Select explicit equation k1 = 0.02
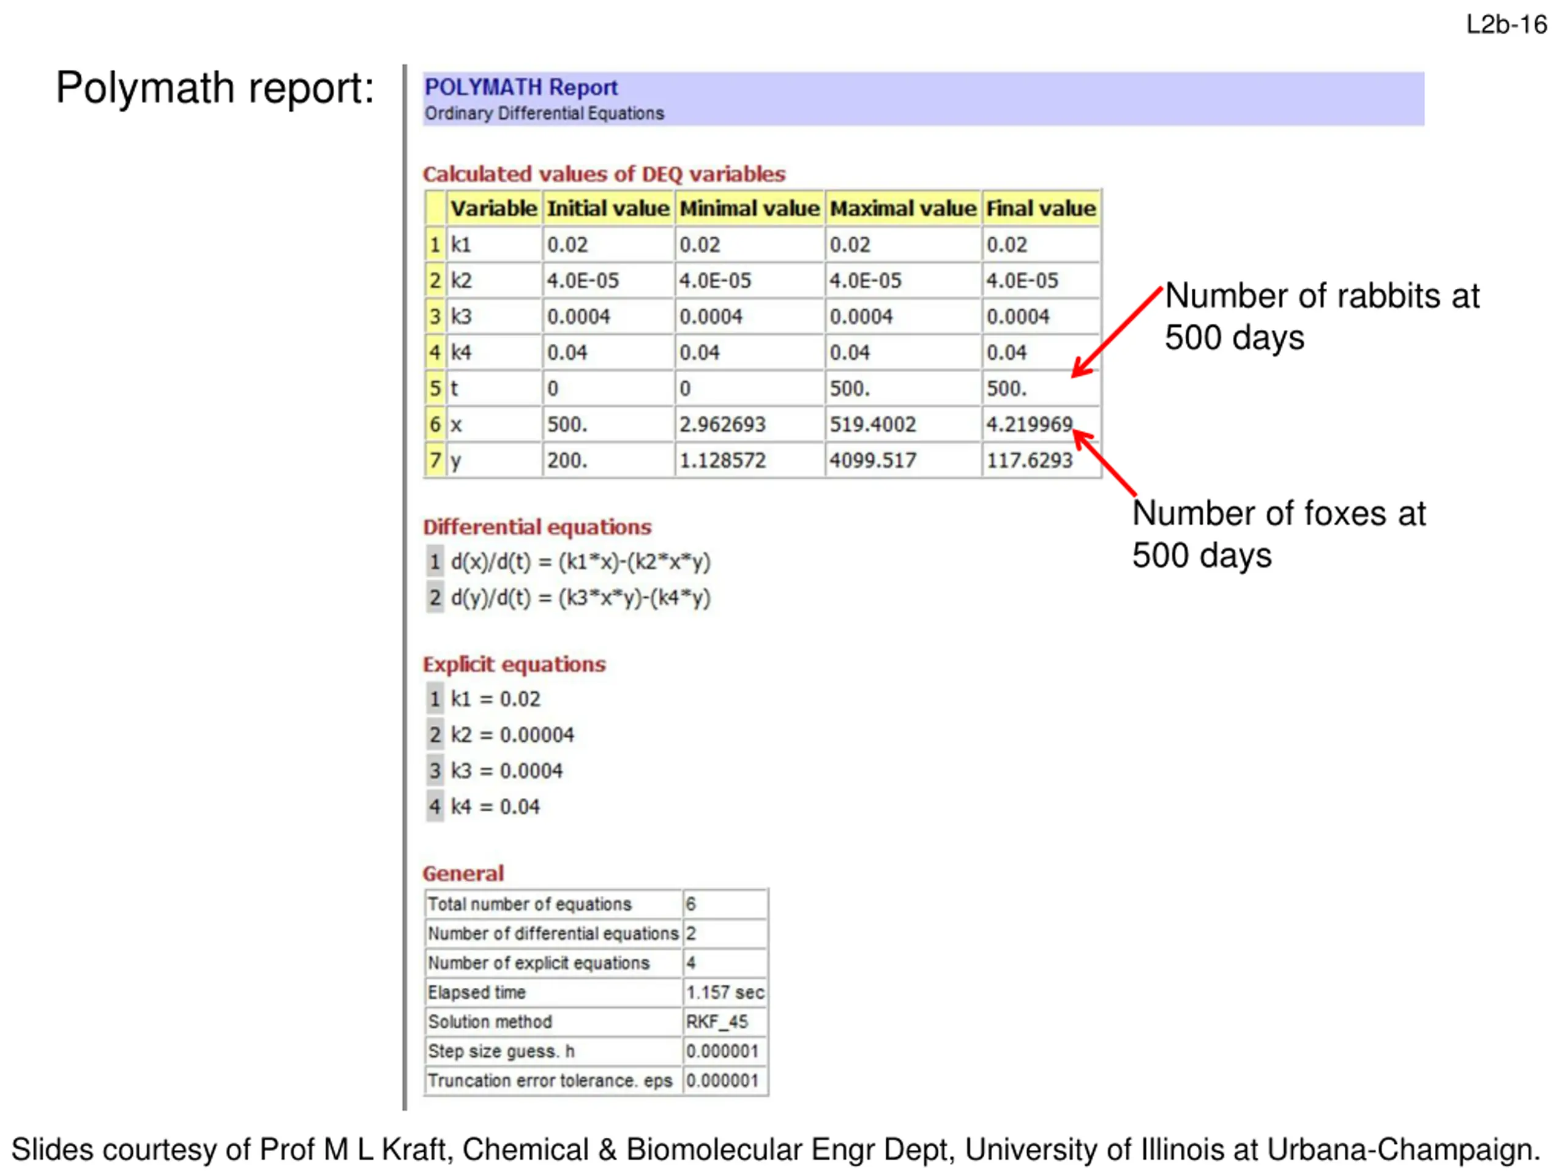This screenshot has height=1175, width=1567. (495, 699)
